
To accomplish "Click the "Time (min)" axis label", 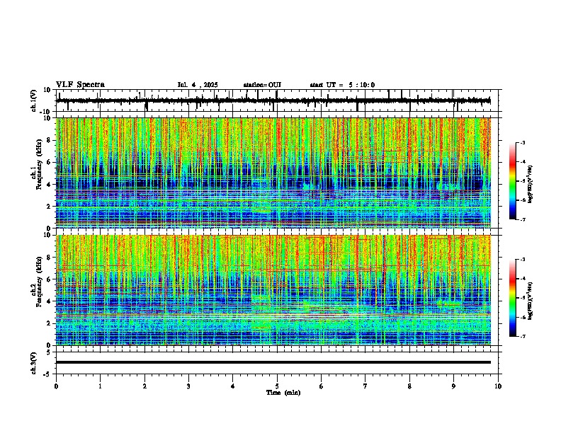I will 283,393.
